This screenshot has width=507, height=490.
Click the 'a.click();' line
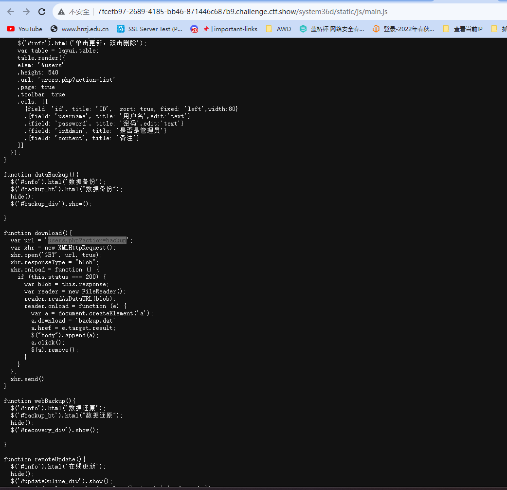pos(48,343)
